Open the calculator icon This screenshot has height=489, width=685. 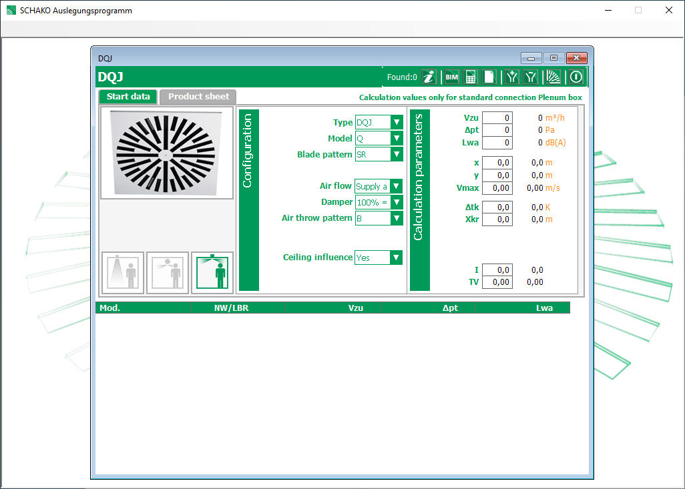[x=470, y=77]
